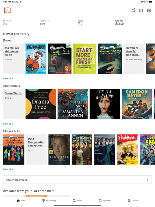Screen dimensions: 155x207
Task: Open Tim Possible book cover
Action: 36,58
